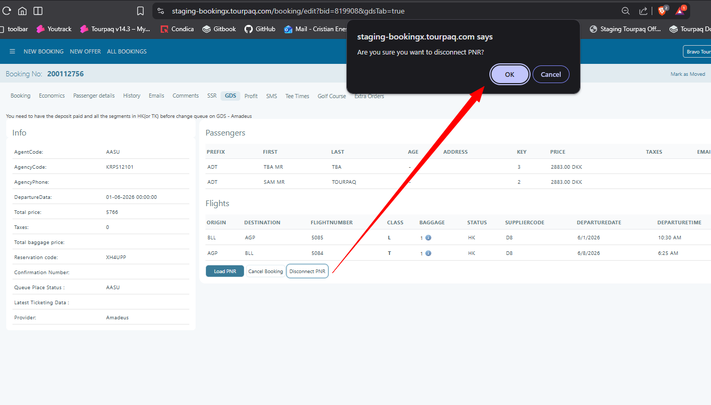Cancel the disconnect PNR dialog

click(x=550, y=74)
